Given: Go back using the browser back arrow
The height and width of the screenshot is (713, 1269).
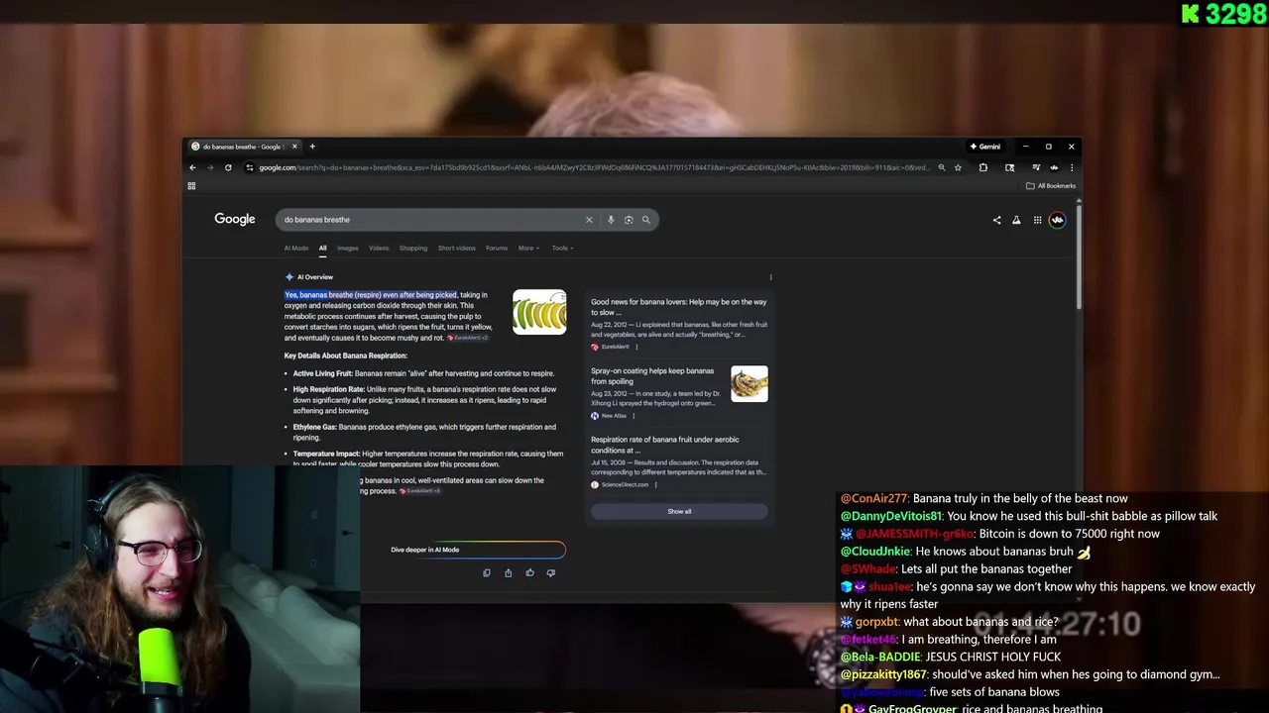Looking at the screenshot, I should (x=192, y=167).
